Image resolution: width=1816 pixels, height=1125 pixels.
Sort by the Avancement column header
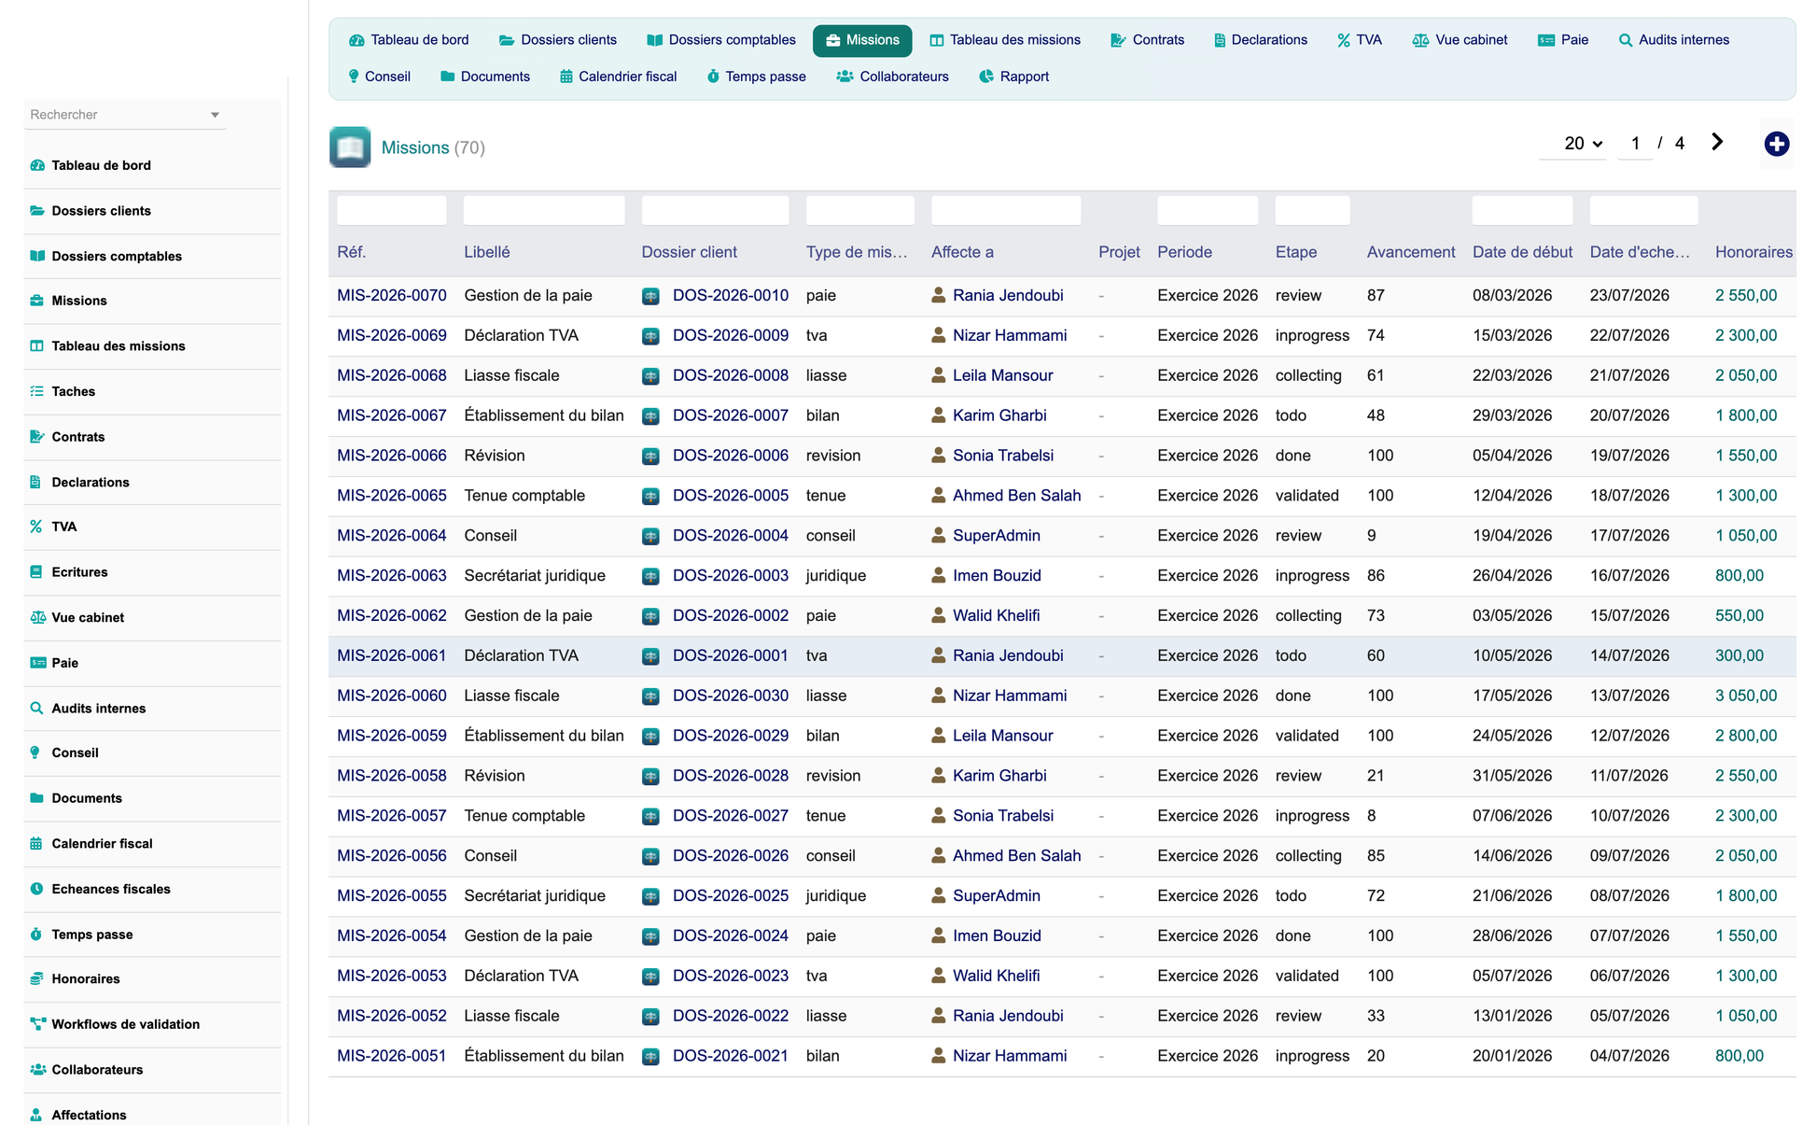click(1411, 252)
